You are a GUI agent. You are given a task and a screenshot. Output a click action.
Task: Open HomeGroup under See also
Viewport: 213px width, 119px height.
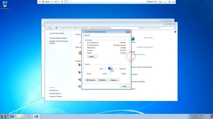point(54,90)
